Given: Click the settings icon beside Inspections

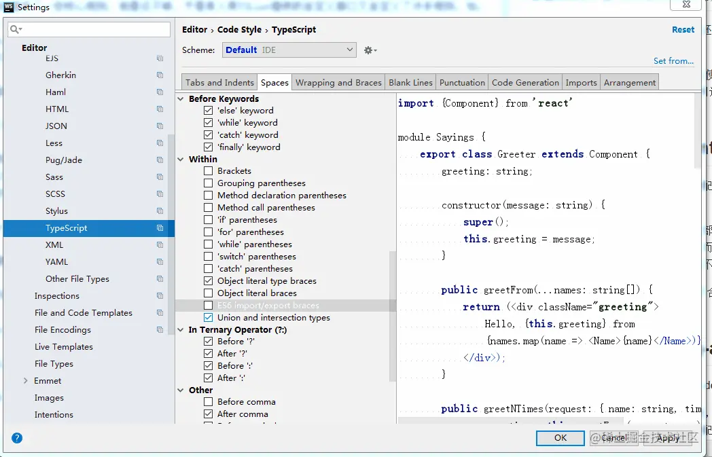Looking at the screenshot, I should 160,295.
